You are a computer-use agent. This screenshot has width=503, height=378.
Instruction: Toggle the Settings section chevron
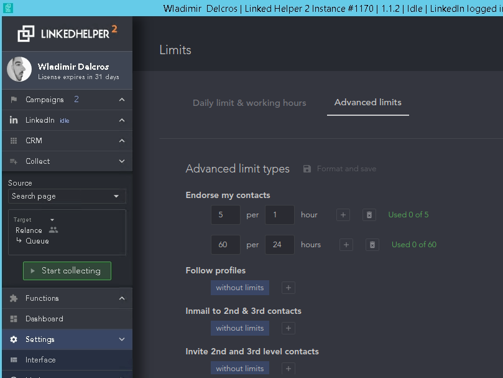122,339
